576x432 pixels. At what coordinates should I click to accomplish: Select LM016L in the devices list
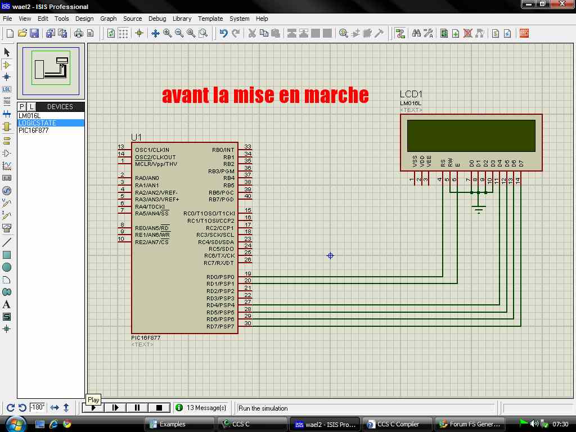click(x=51, y=116)
